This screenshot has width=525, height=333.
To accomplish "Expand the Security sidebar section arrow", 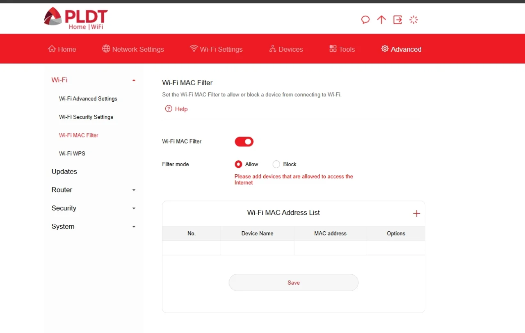I will [134, 208].
